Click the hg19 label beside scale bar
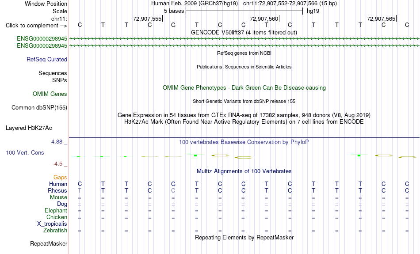 click(x=313, y=11)
